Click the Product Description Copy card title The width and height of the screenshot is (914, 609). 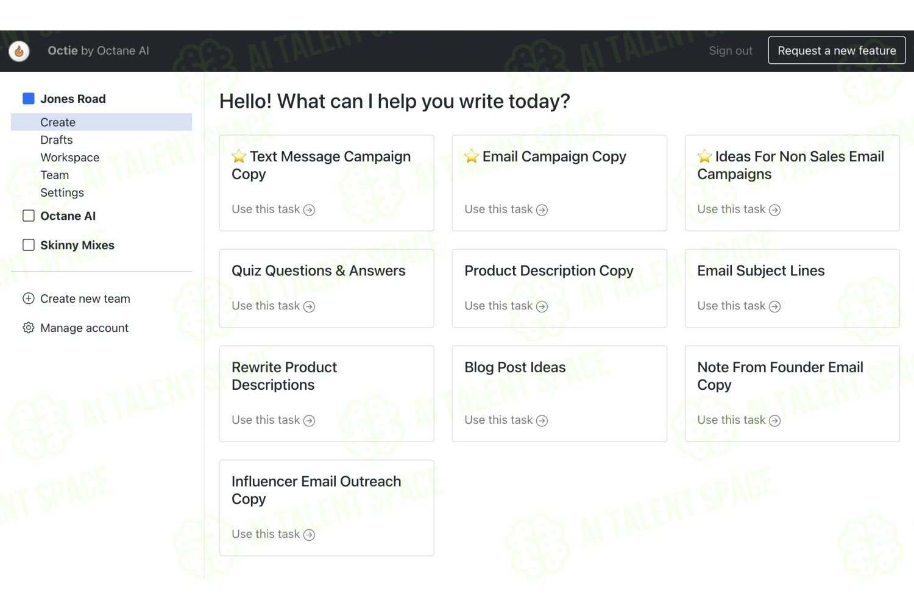tap(549, 271)
